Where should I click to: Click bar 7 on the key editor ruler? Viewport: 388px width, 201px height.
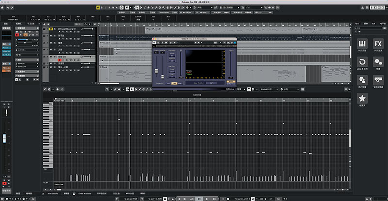pos(190,100)
